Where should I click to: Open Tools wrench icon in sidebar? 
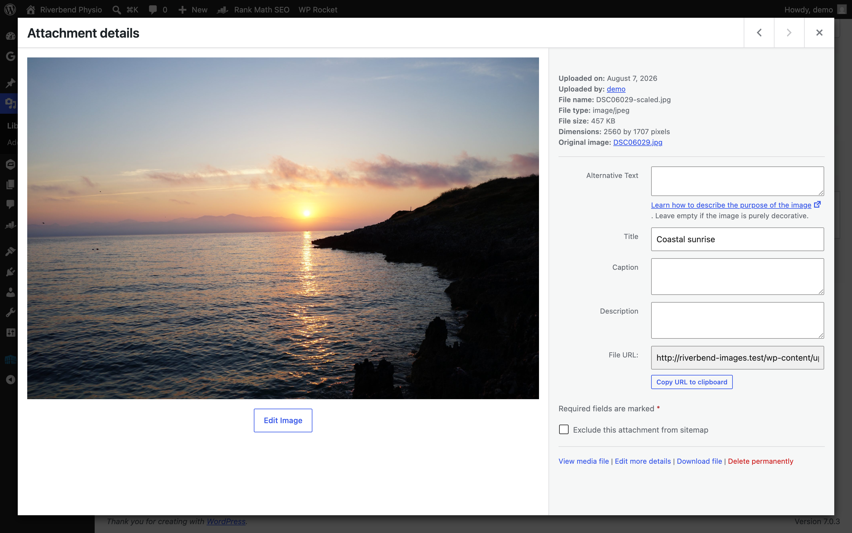[11, 312]
